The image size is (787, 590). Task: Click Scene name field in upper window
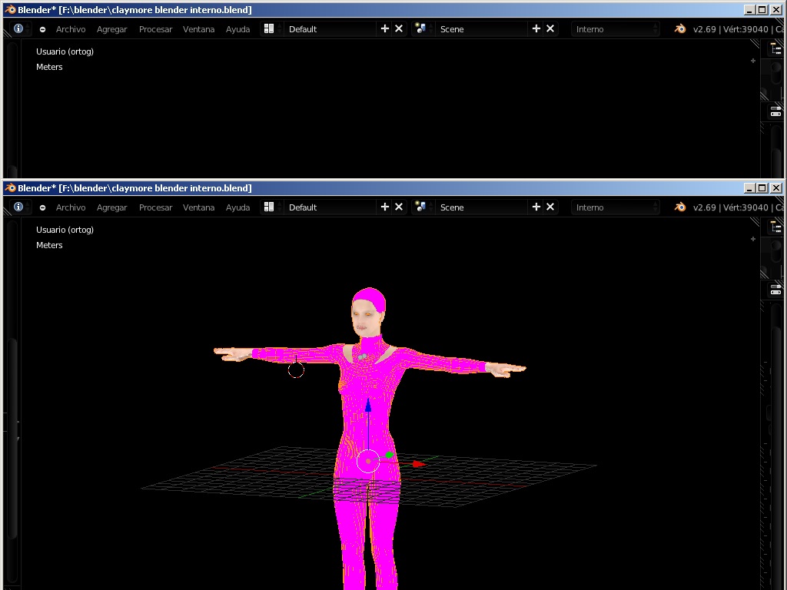(x=481, y=29)
